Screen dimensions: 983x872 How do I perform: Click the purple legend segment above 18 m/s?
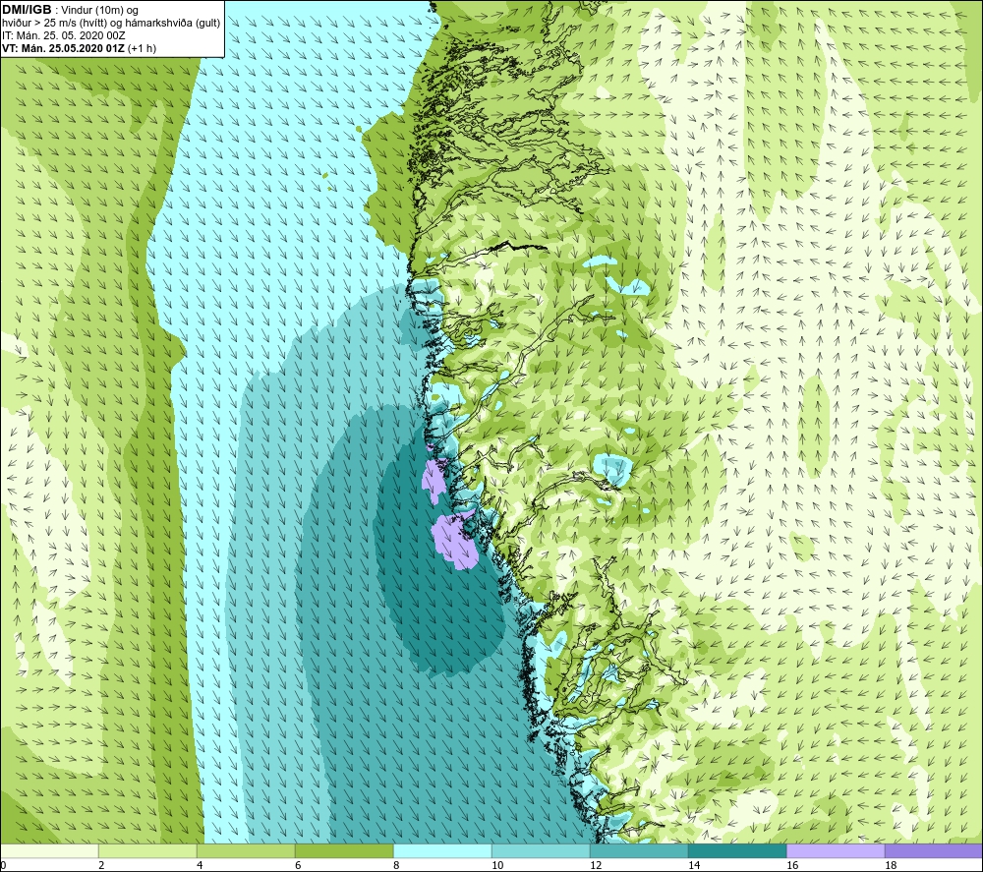[934, 850]
